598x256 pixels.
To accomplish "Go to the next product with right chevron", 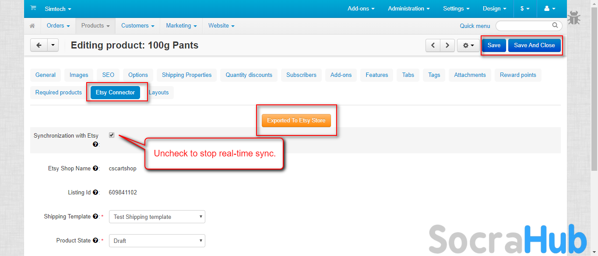I will tap(447, 45).
